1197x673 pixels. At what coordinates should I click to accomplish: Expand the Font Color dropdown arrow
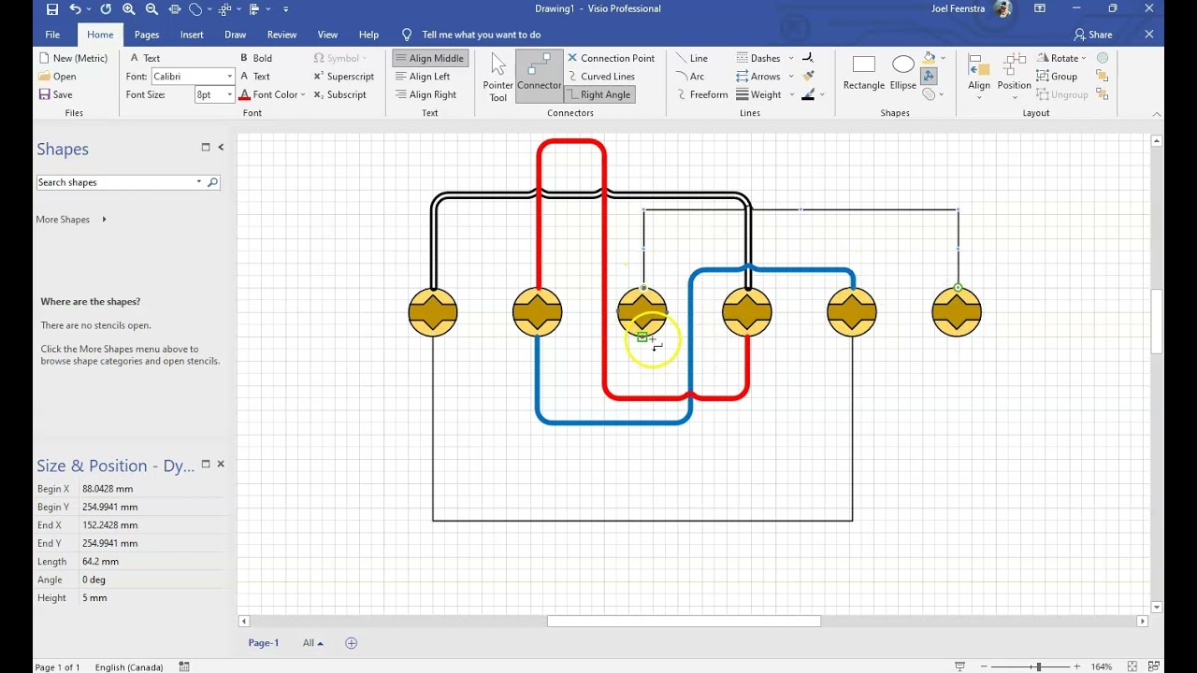point(303,94)
